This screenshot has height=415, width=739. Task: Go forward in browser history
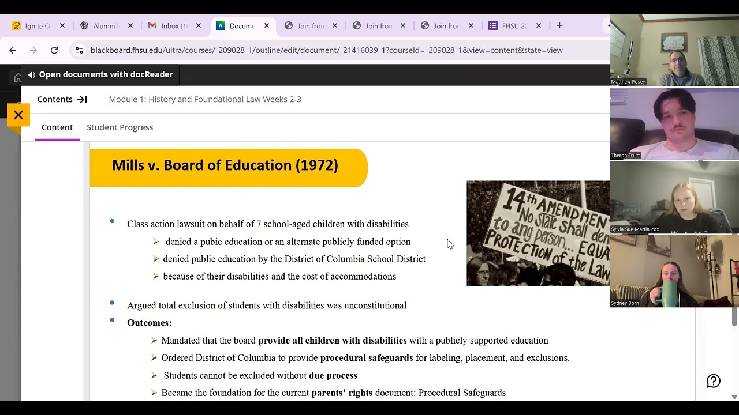[x=33, y=50]
